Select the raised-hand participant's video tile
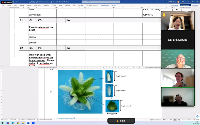 [178, 21]
